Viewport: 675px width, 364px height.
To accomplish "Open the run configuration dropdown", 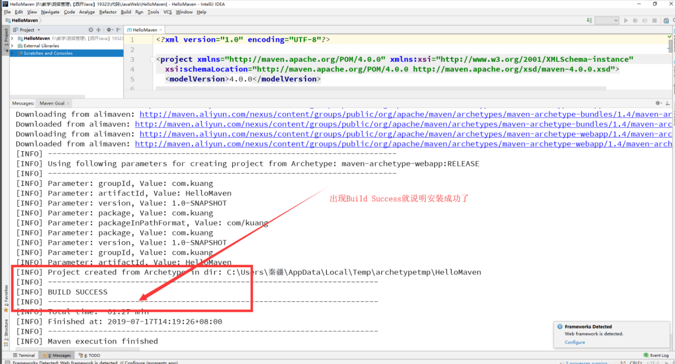I will [607, 20].
